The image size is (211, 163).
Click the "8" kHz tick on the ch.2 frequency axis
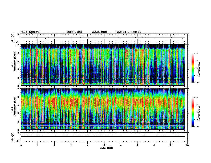[19, 97]
